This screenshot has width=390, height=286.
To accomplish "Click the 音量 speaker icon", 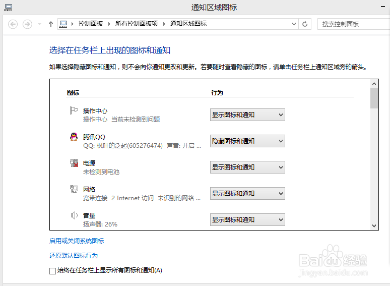I will click(x=74, y=215).
